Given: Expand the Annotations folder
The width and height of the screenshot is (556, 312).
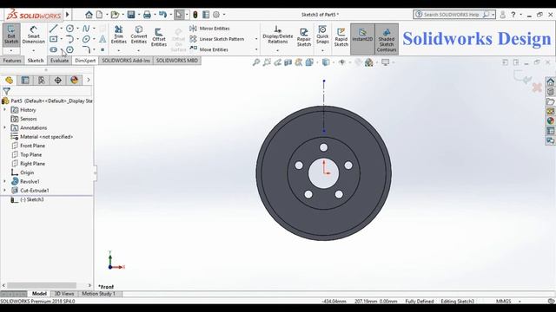Looking at the screenshot, I should [4, 127].
